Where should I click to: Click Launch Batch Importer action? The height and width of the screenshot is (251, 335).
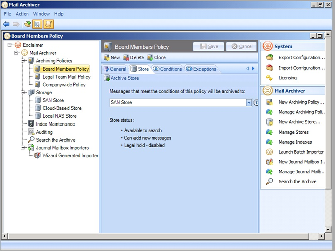tap(301, 152)
